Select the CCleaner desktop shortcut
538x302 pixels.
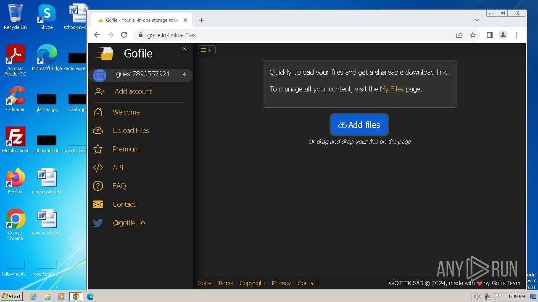(15, 99)
